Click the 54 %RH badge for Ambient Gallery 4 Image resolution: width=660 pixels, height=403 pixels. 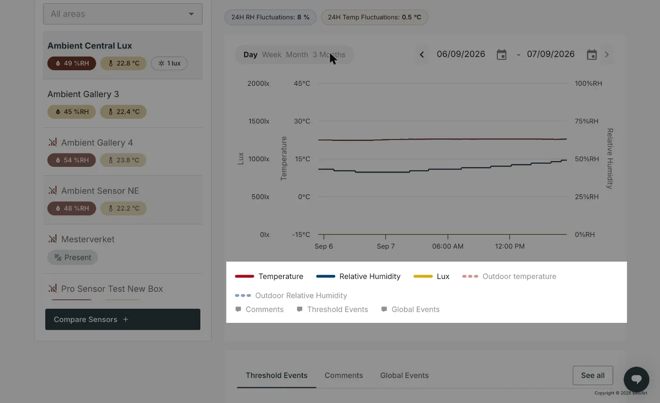(72, 160)
